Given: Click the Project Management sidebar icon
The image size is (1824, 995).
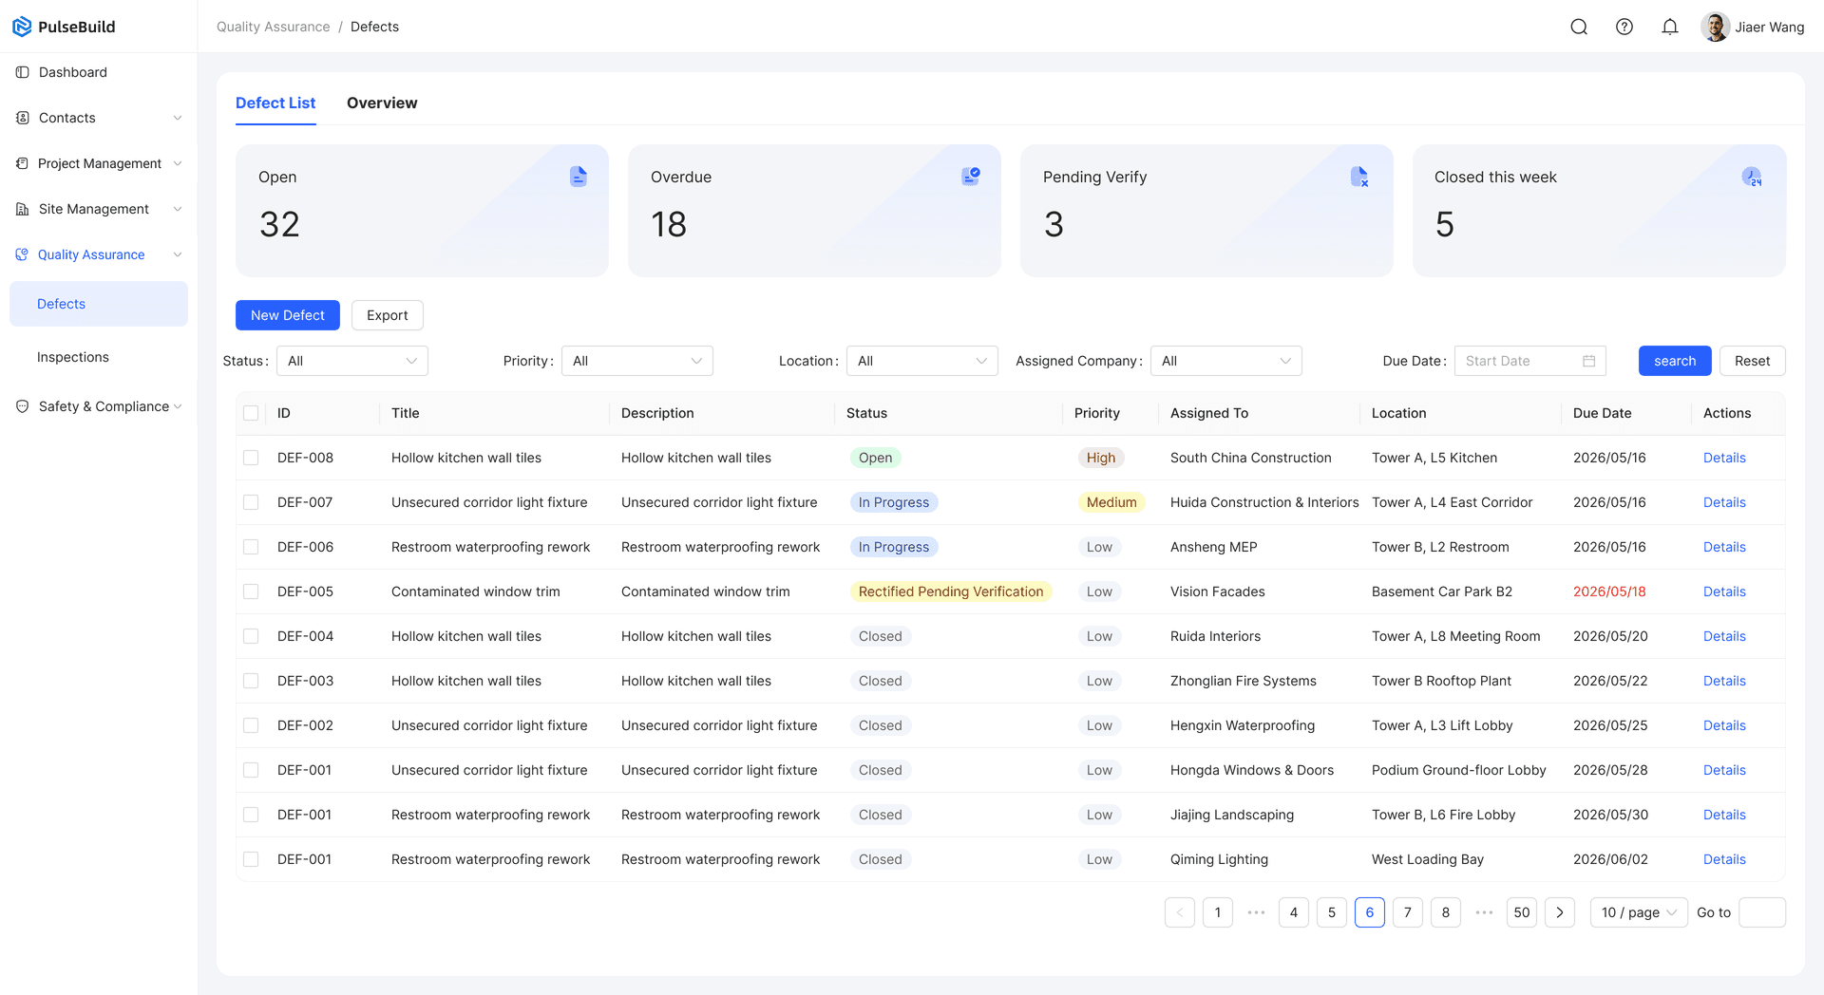Looking at the screenshot, I should coord(23,163).
